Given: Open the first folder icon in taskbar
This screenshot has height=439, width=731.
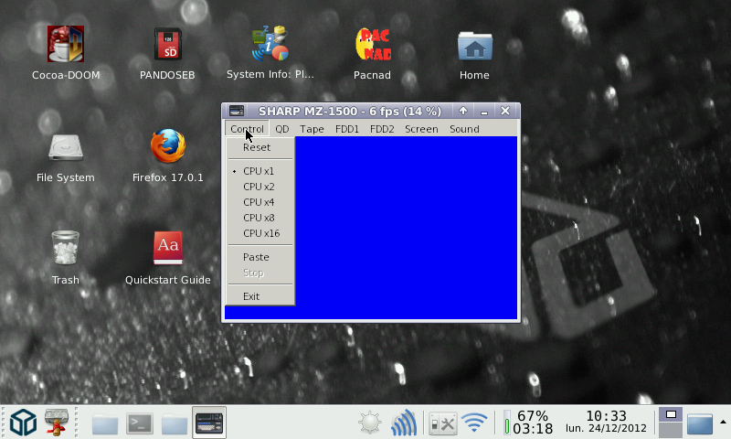Looking at the screenshot, I should (x=105, y=423).
